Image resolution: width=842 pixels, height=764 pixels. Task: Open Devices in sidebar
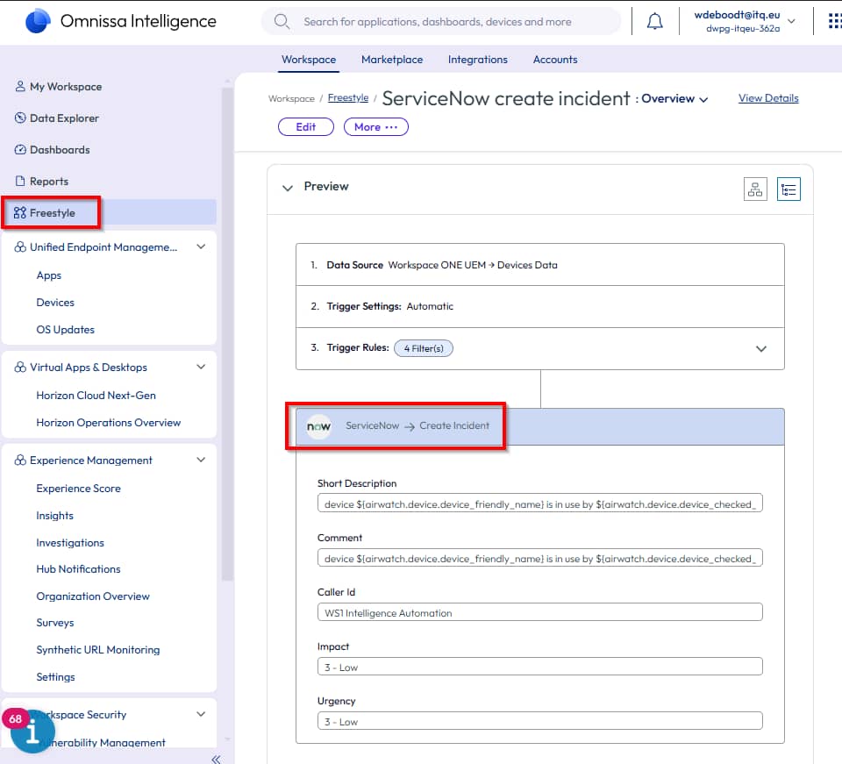[55, 303]
